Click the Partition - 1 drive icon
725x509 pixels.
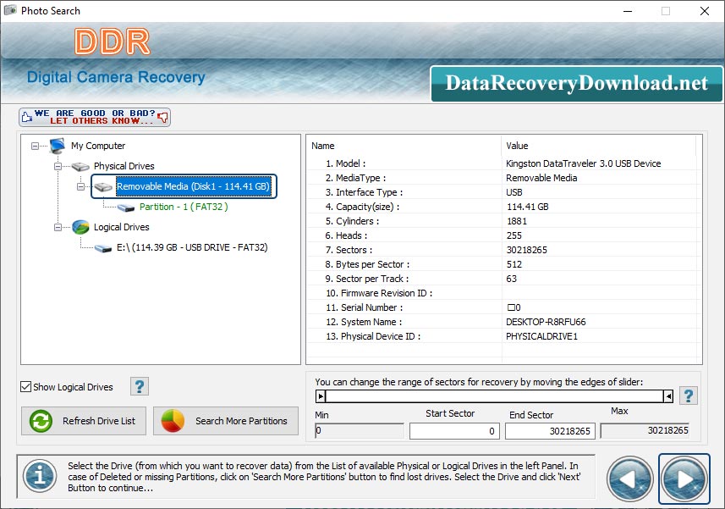pos(126,207)
